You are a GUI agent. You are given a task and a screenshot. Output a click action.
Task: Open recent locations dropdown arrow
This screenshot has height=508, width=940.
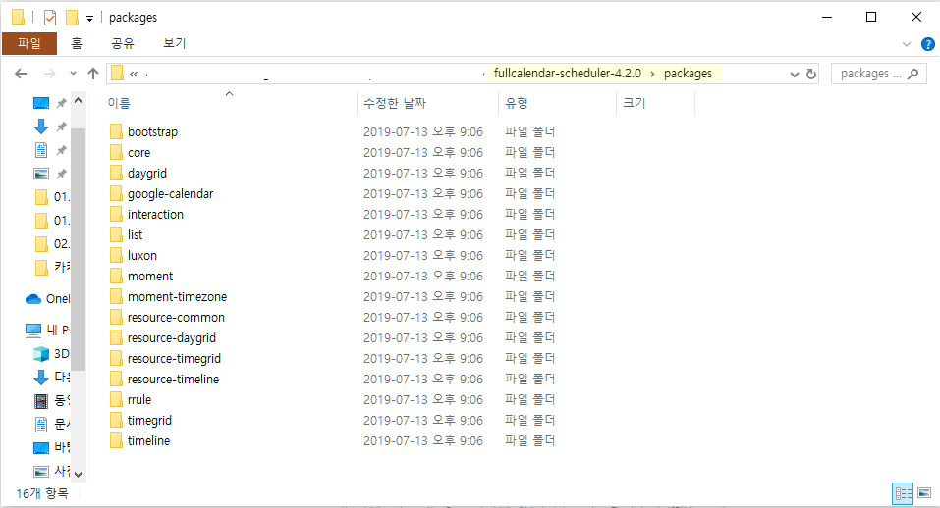tap(73, 73)
